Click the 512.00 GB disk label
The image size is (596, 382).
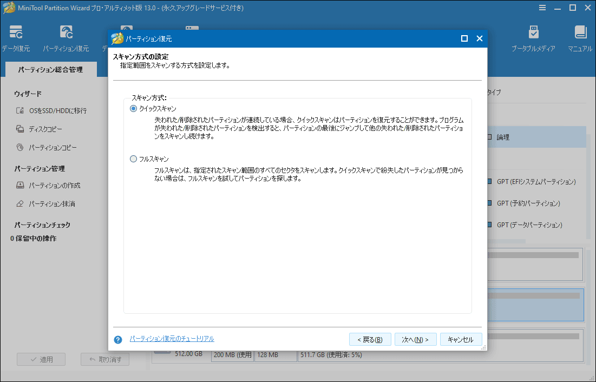tap(188, 353)
